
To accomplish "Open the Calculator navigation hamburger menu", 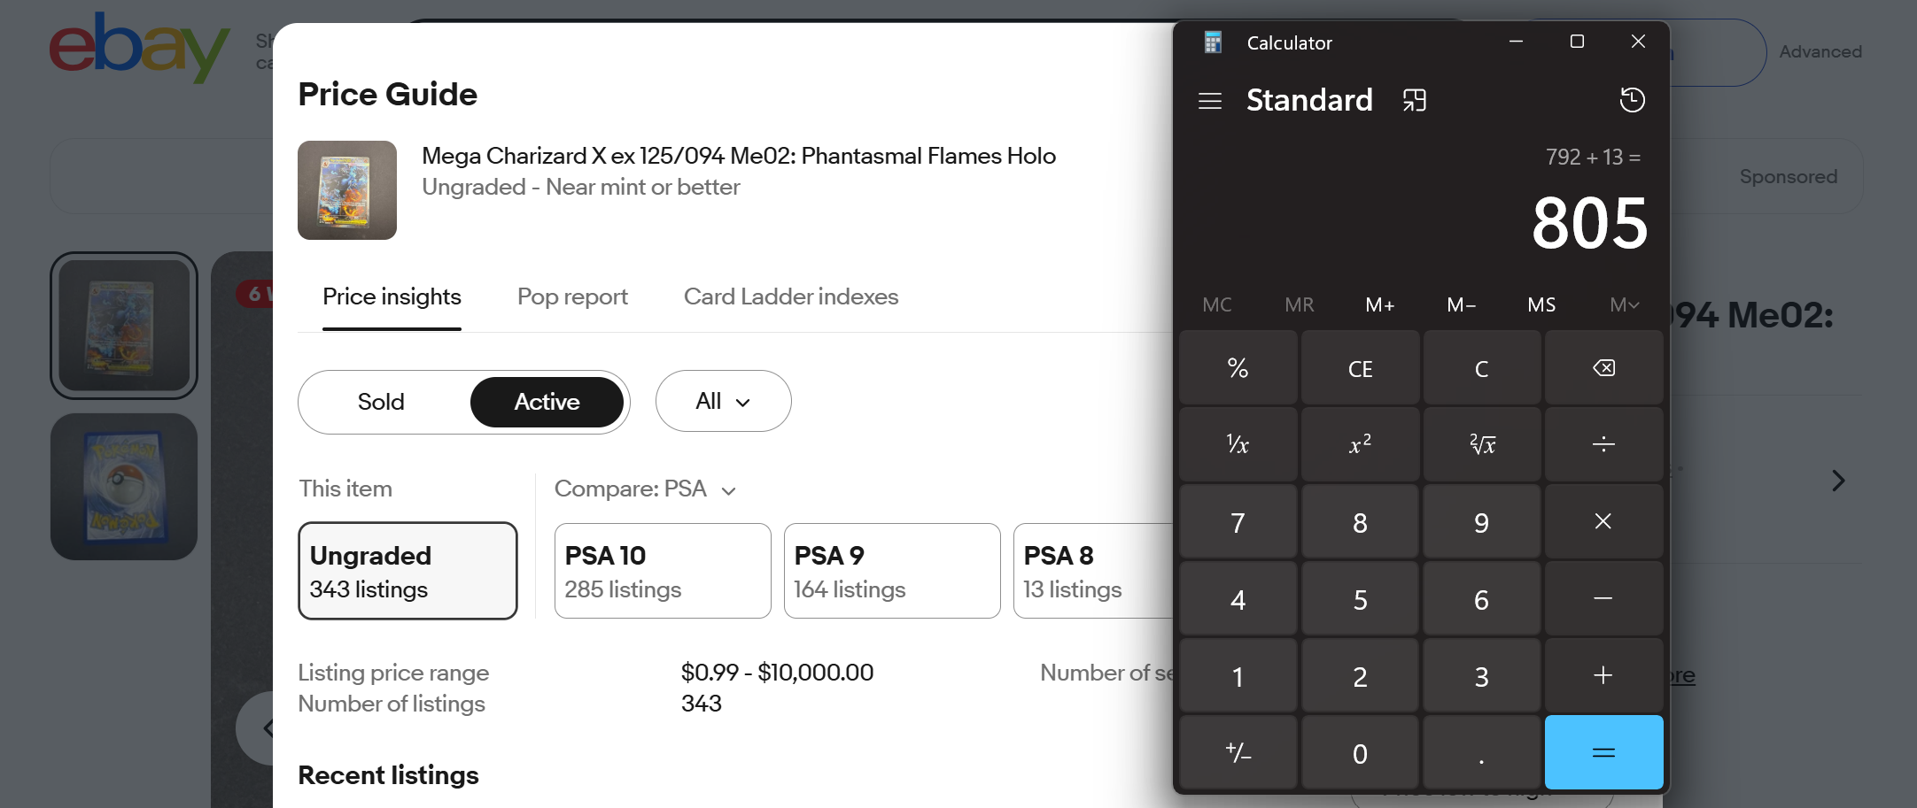I will (x=1209, y=101).
